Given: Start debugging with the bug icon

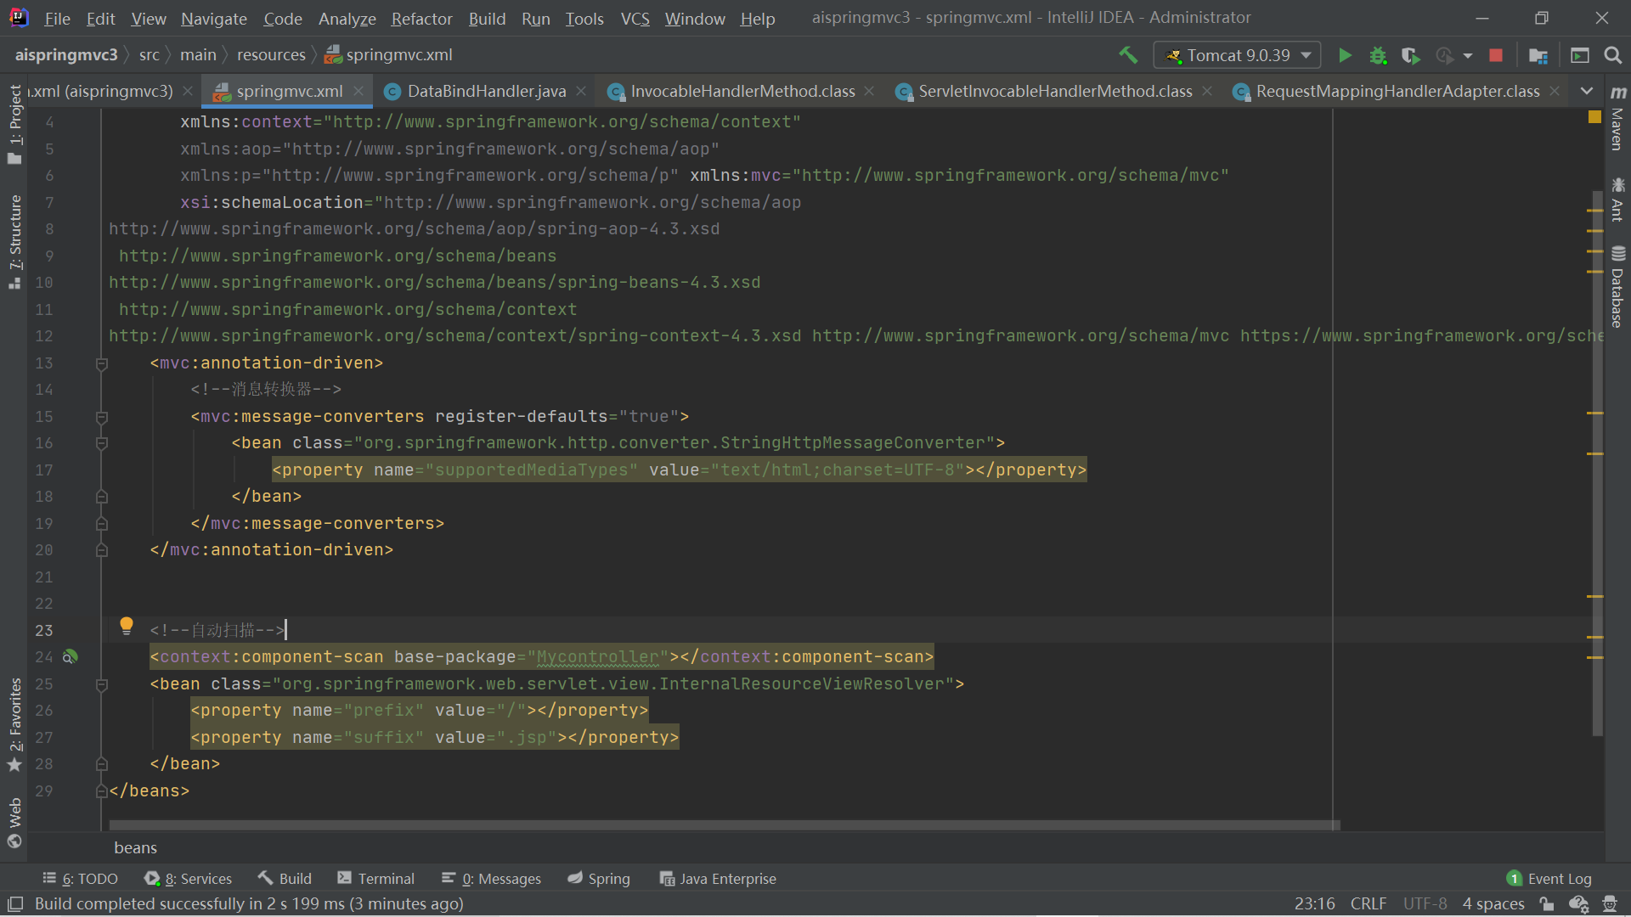Looking at the screenshot, I should point(1378,55).
